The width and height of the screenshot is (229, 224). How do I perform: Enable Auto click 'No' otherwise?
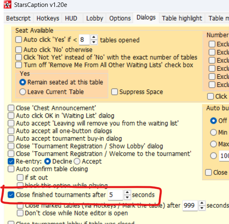tap(19, 50)
